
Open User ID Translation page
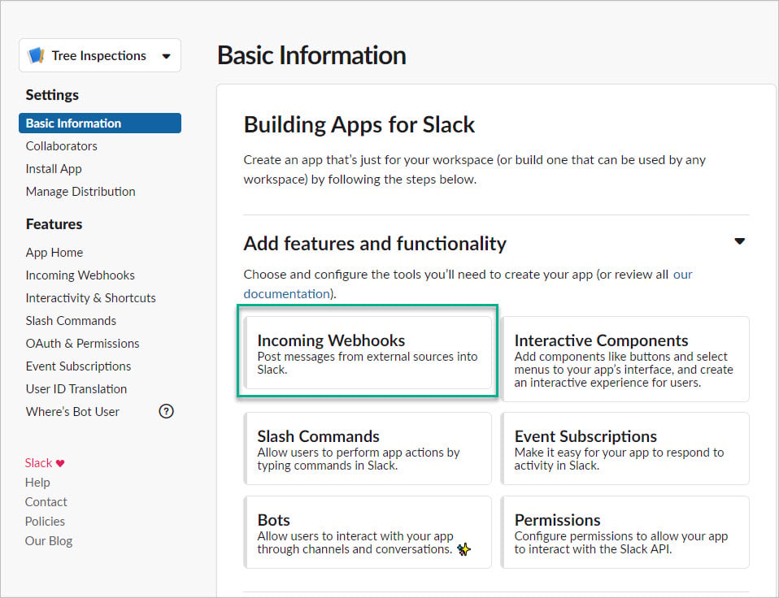76,389
